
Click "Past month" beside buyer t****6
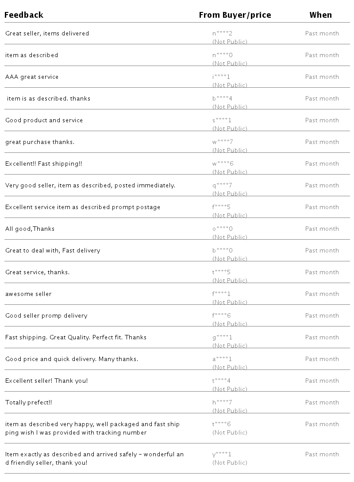coord(322,424)
